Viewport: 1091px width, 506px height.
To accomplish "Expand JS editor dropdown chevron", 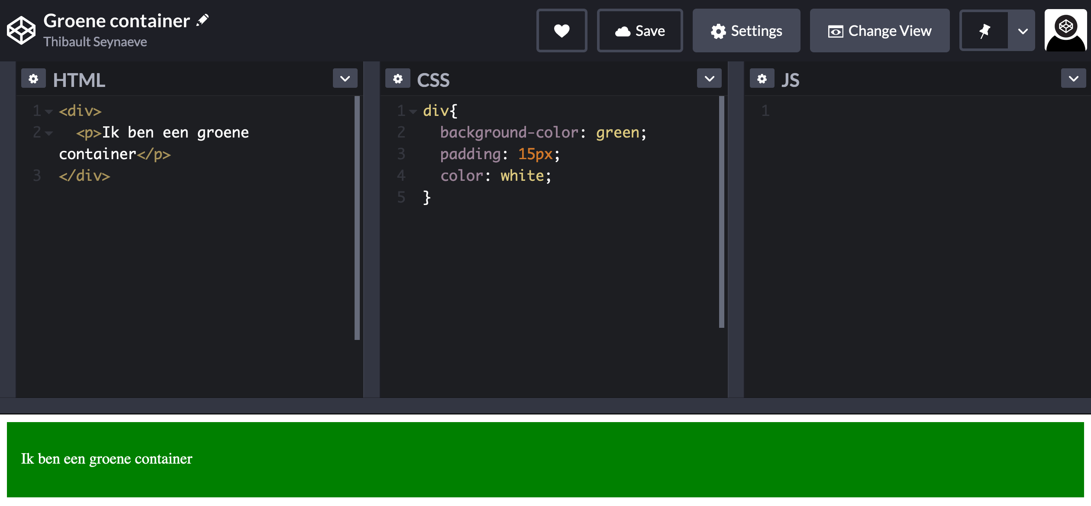I will coord(1073,79).
